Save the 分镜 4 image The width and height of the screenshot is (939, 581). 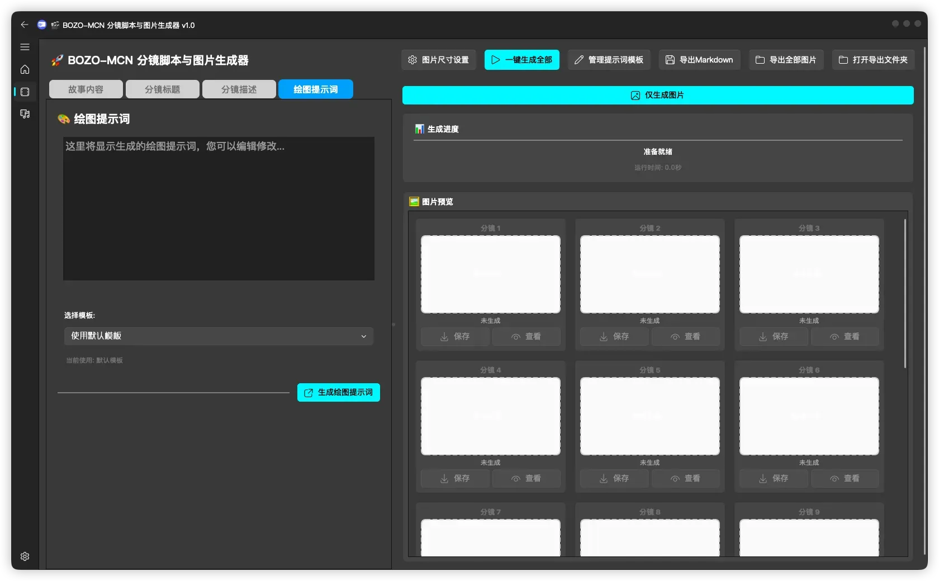tap(455, 479)
